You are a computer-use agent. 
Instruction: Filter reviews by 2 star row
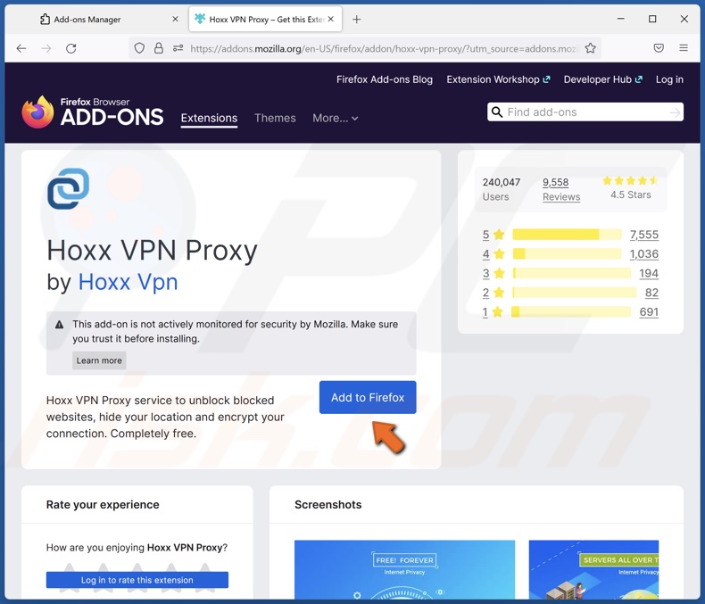point(570,293)
